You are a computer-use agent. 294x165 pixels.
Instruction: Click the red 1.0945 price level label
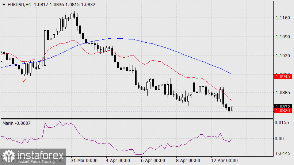[x=283, y=76]
